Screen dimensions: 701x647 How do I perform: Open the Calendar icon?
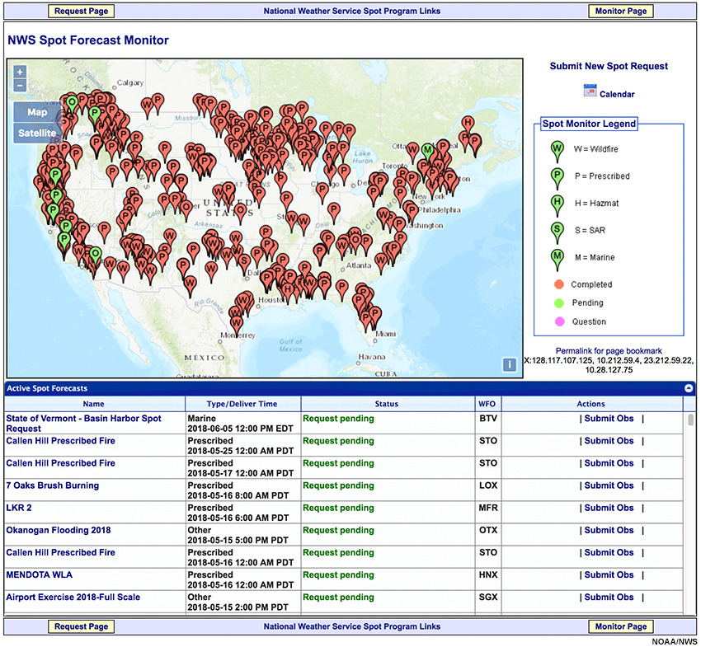click(x=590, y=91)
